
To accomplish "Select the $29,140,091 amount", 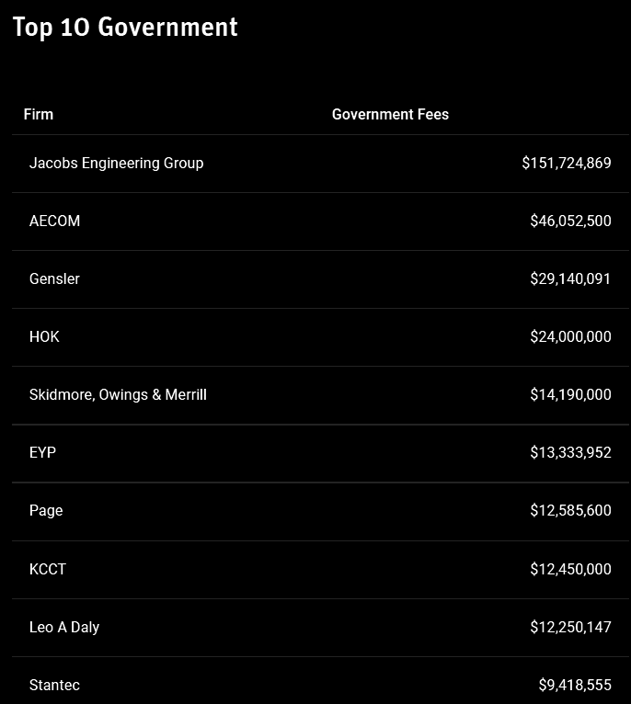I will click(x=570, y=278).
